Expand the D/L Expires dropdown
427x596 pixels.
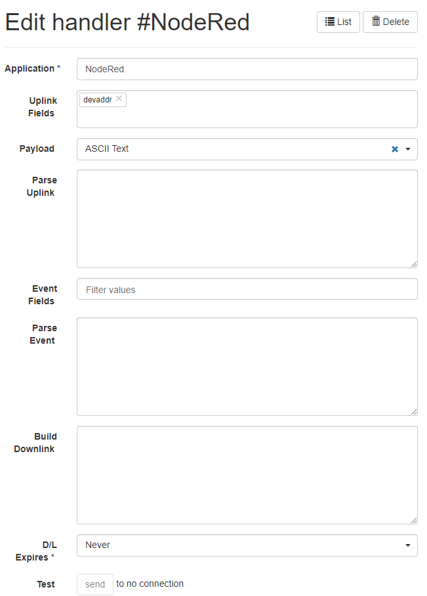coord(408,545)
